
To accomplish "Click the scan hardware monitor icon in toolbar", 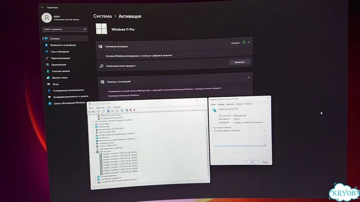I will (x=122, y=111).
